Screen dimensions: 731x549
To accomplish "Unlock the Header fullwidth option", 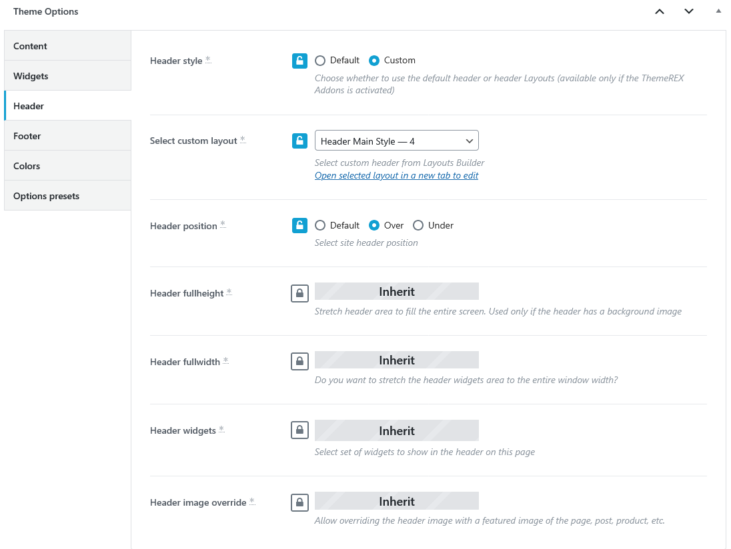I will (299, 361).
